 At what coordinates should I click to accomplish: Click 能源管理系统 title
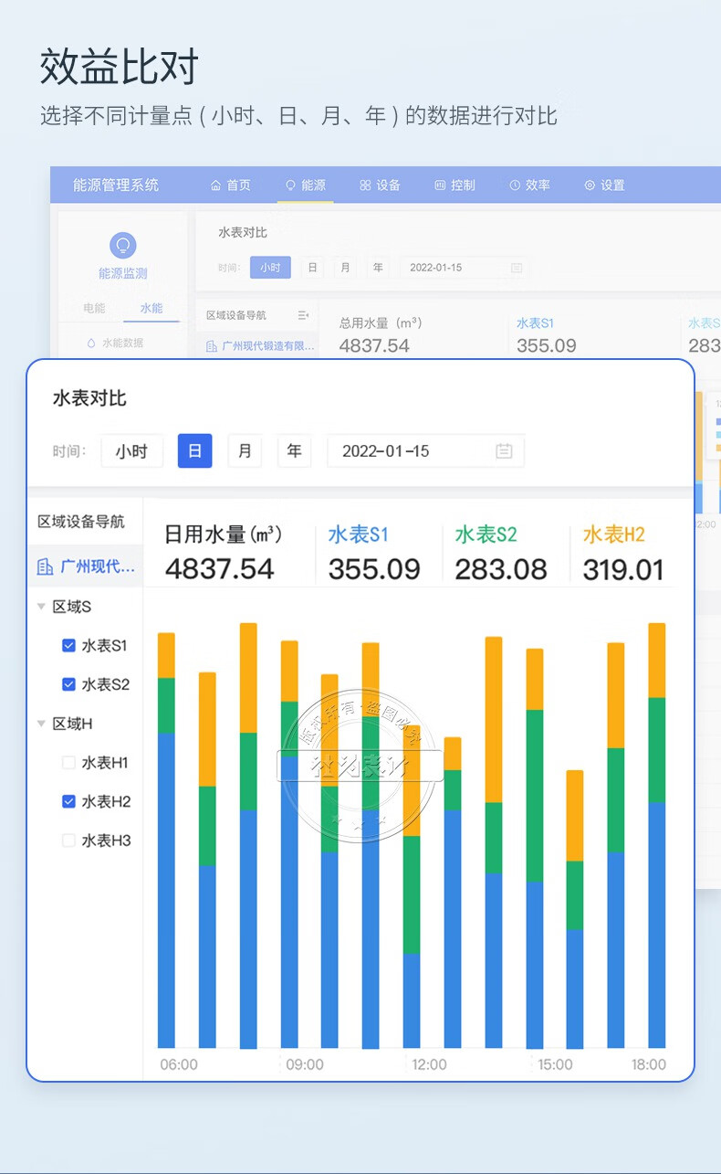pos(116,185)
